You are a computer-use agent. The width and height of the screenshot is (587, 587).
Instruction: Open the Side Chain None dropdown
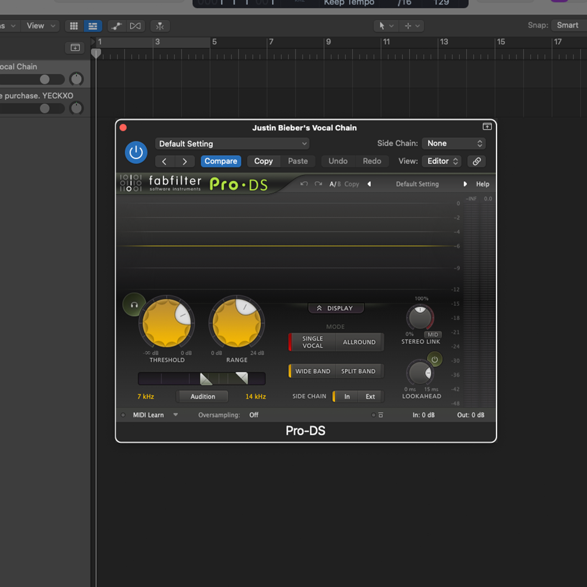click(x=454, y=143)
